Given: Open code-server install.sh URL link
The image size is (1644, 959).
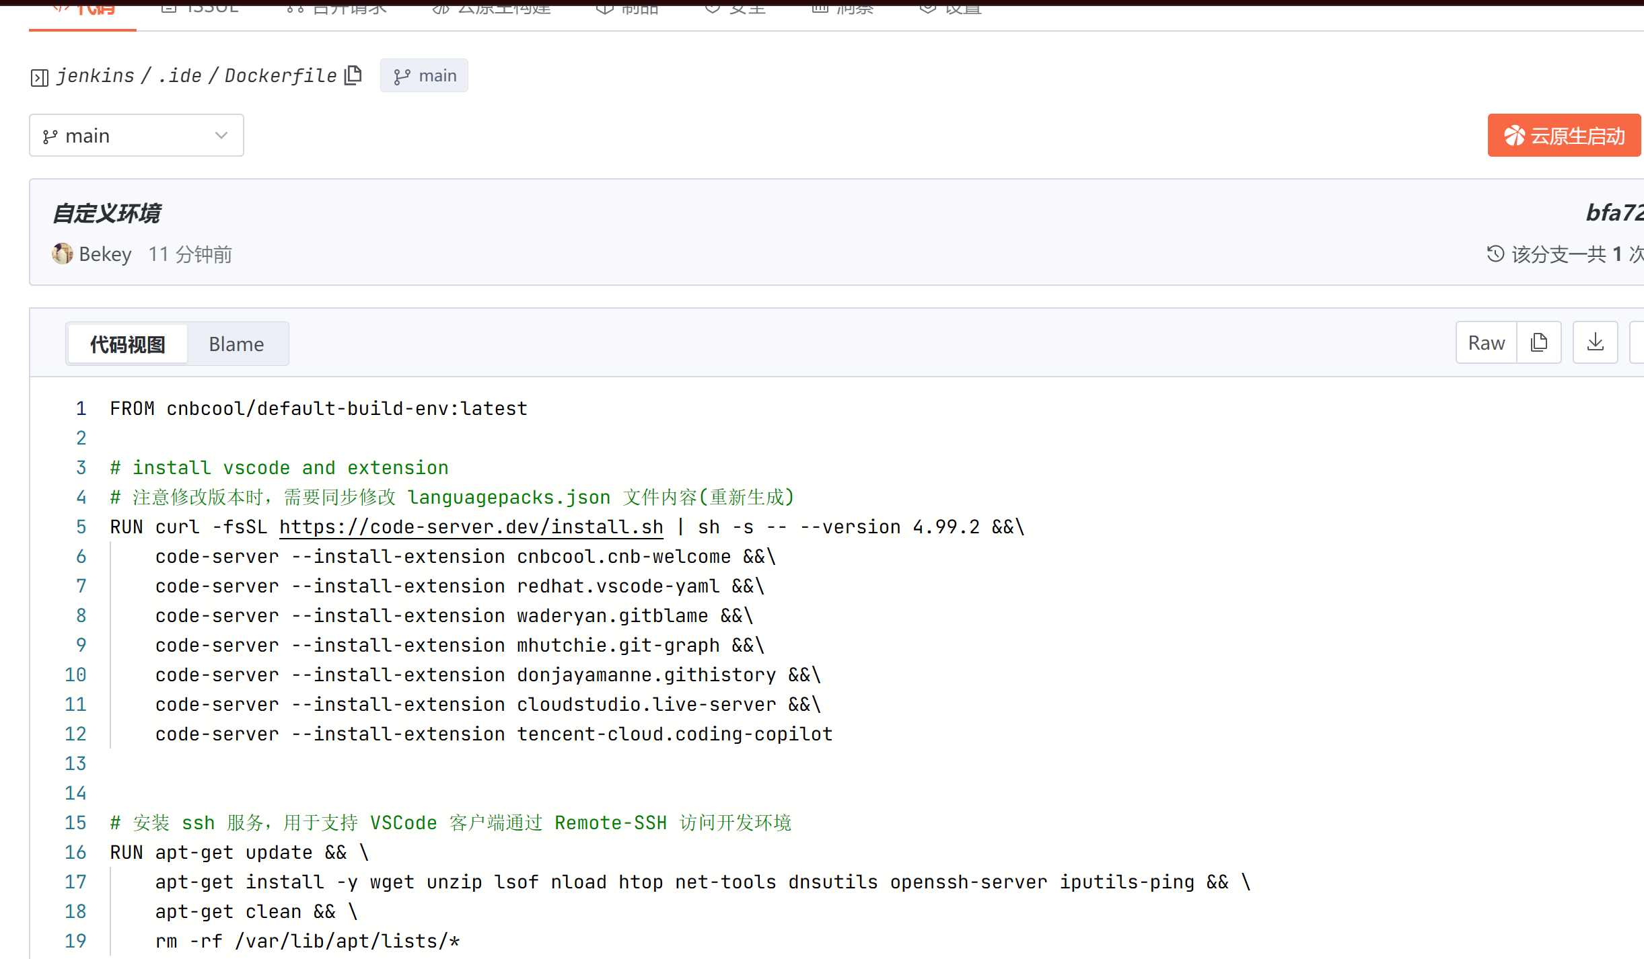Looking at the screenshot, I should point(471,527).
